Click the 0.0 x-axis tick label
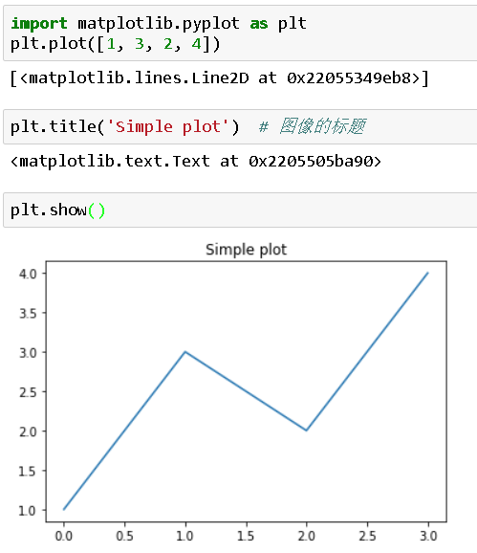This screenshot has width=477, height=553. click(x=64, y=536)
